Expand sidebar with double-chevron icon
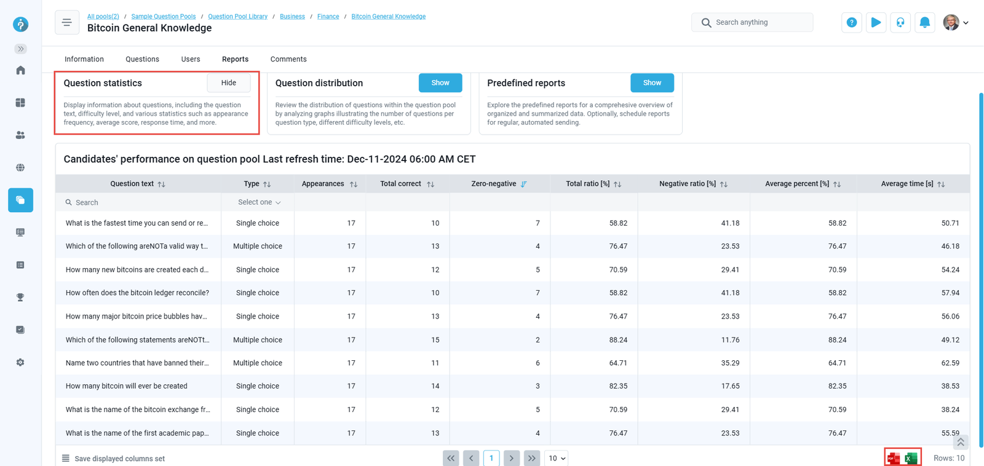Image resolution: width=984 pixels, height=466 pixels. tap(20, 49)
